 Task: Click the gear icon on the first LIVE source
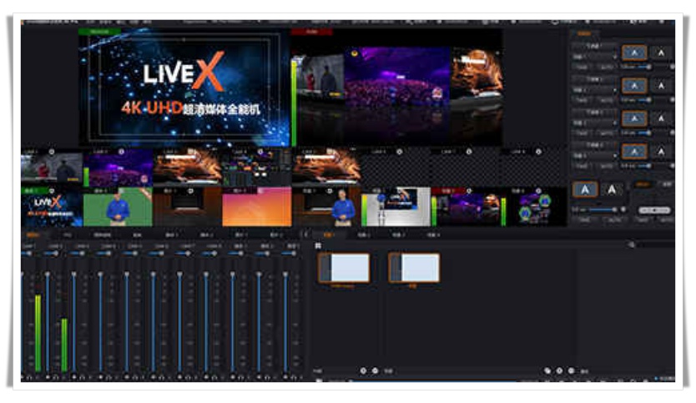coord(50,152)
